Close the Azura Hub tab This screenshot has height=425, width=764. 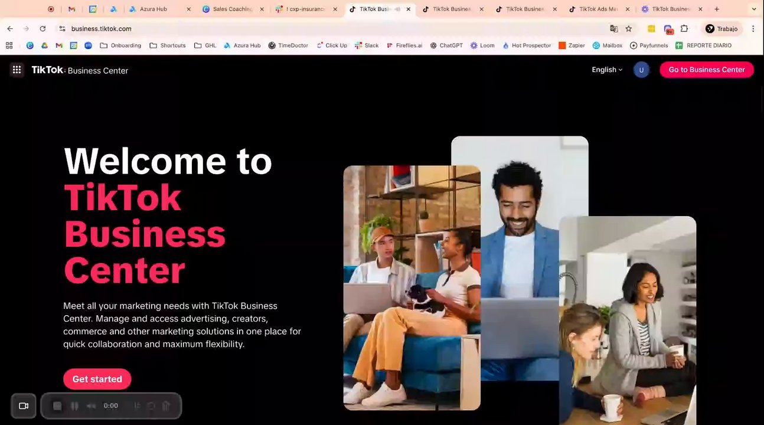189,9
